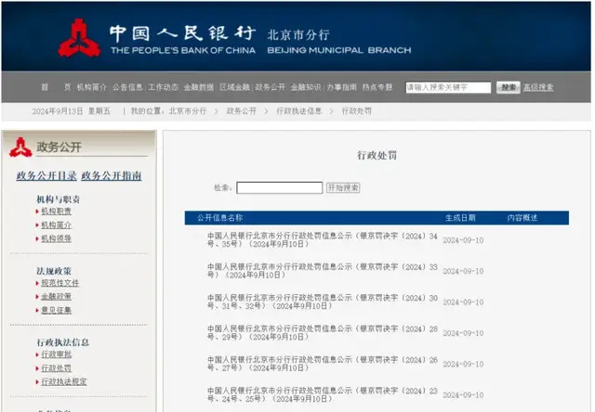Open penalty notice 30号、31号、32号 entry
The width and height of the screenshot is (595, 412).
pos(323,303)
